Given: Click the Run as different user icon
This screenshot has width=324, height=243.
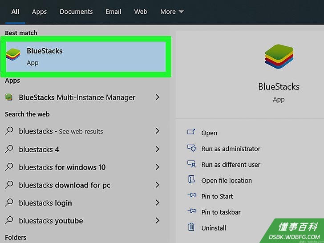Looking at the screenshot, I should (x=191, y=164).
